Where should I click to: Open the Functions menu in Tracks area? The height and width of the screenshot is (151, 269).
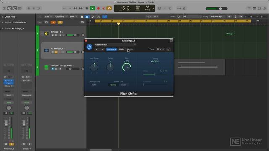61,17
